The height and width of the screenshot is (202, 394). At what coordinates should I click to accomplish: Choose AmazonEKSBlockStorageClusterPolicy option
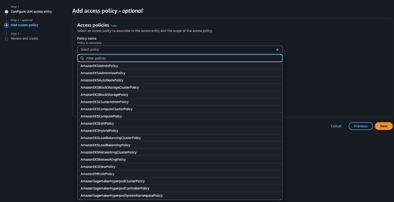pyautogui.click(x=110, y=87)
